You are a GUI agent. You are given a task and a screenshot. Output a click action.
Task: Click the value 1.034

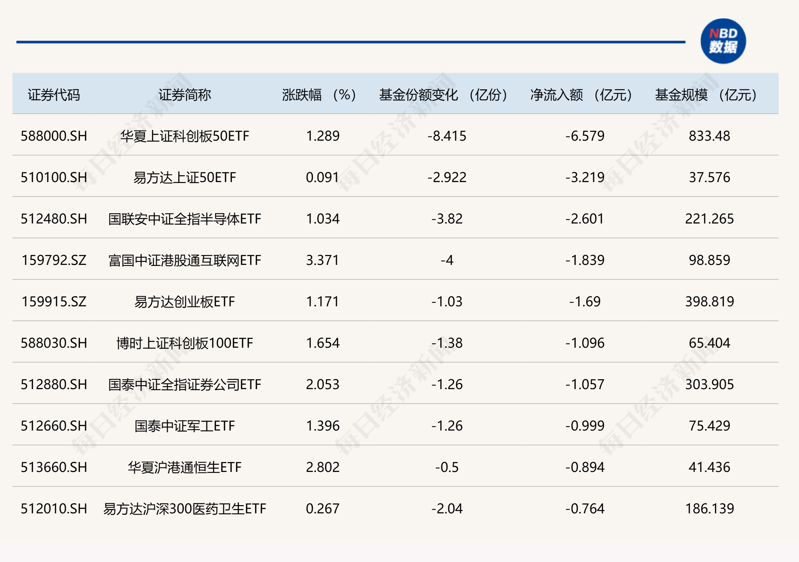[323, 219]
